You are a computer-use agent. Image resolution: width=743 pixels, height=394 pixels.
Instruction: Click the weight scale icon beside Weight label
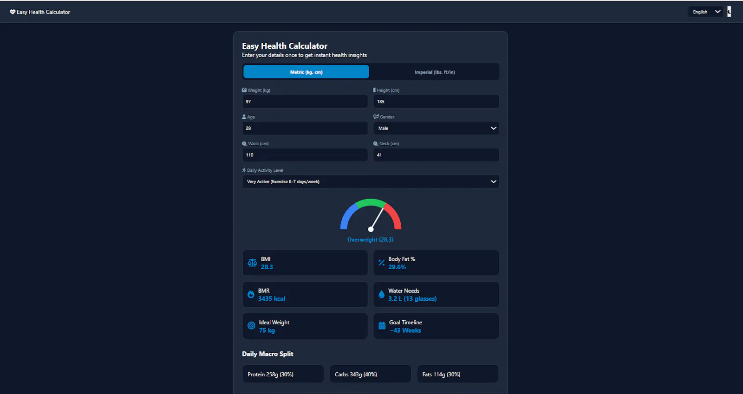point(244,90)
